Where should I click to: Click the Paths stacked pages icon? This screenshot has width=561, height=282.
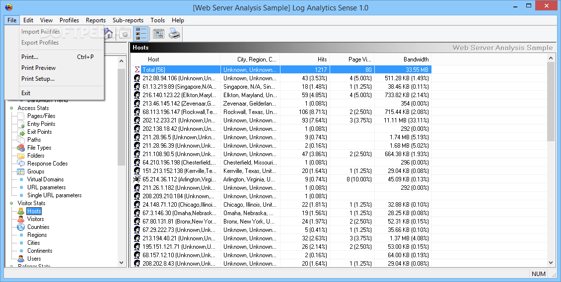coord(21,140)
